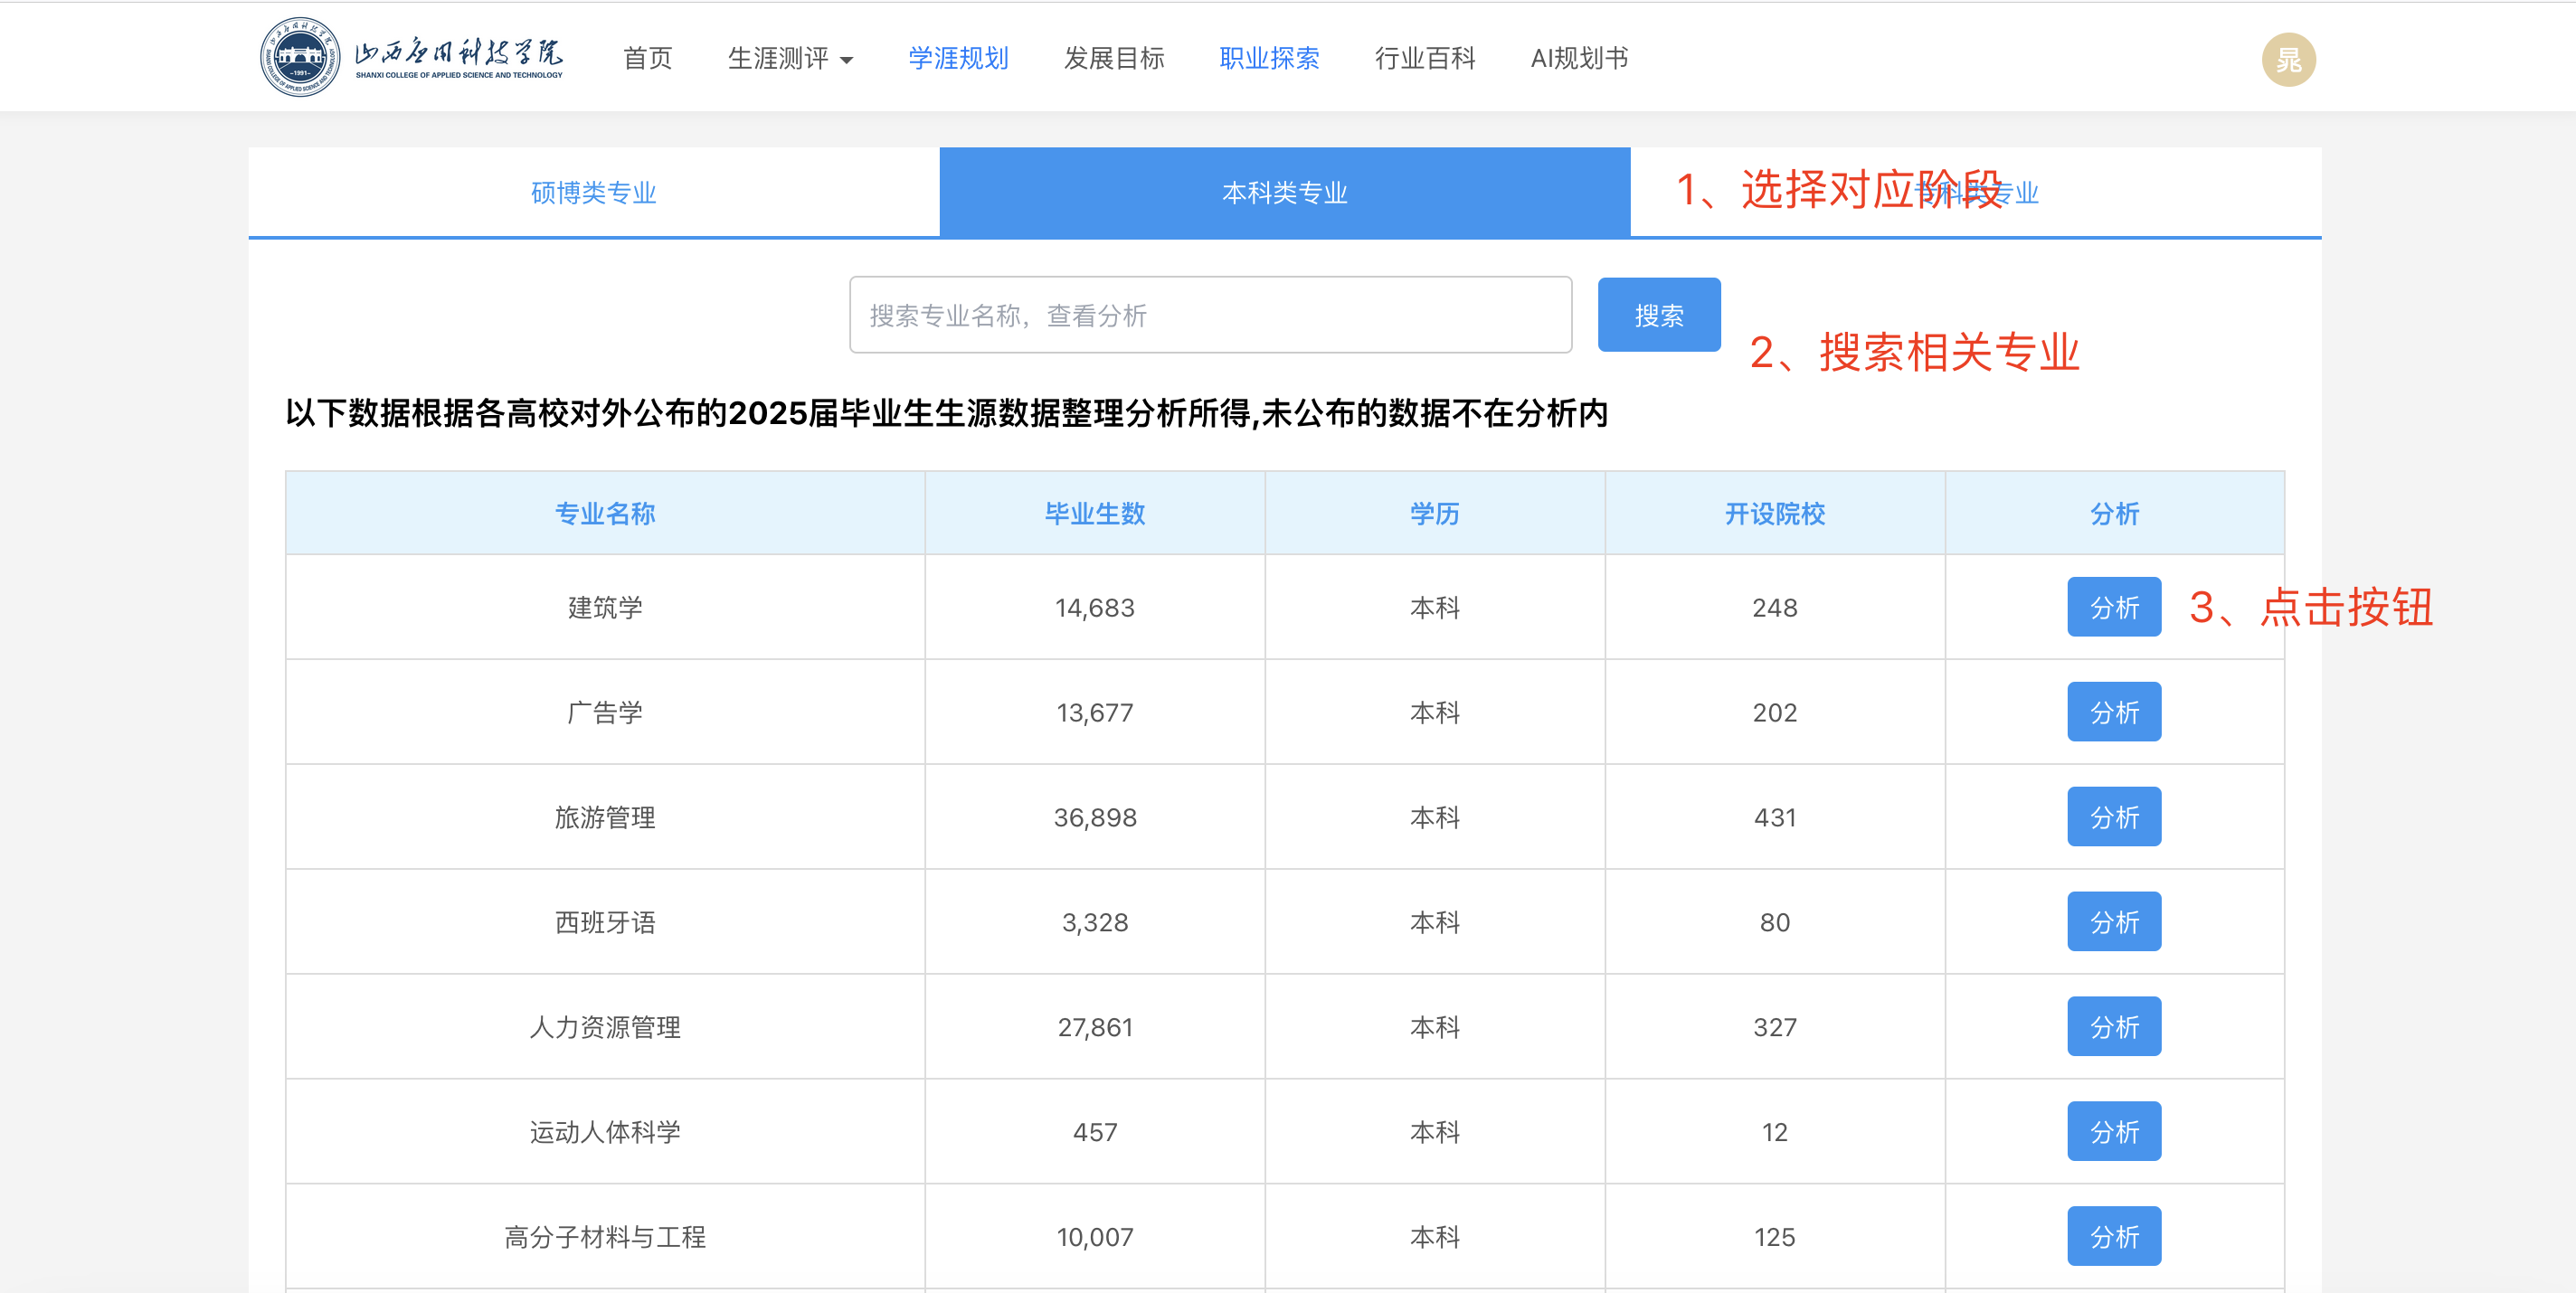Image resolution: width=2576 pixels, height=1293 pixels.
Task: Open 职业探索 navigation item
Action: click(1269, 58)
